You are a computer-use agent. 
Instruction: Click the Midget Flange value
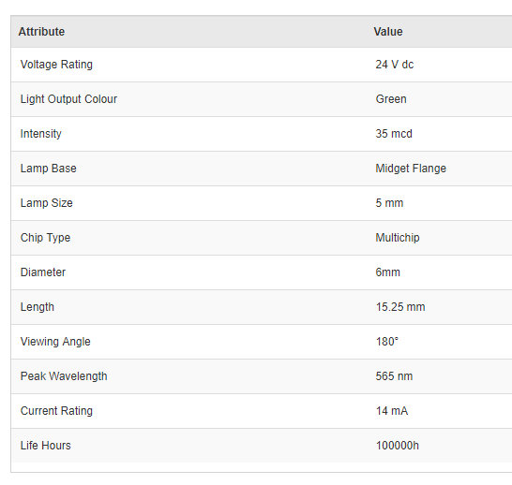click(411, 169)
